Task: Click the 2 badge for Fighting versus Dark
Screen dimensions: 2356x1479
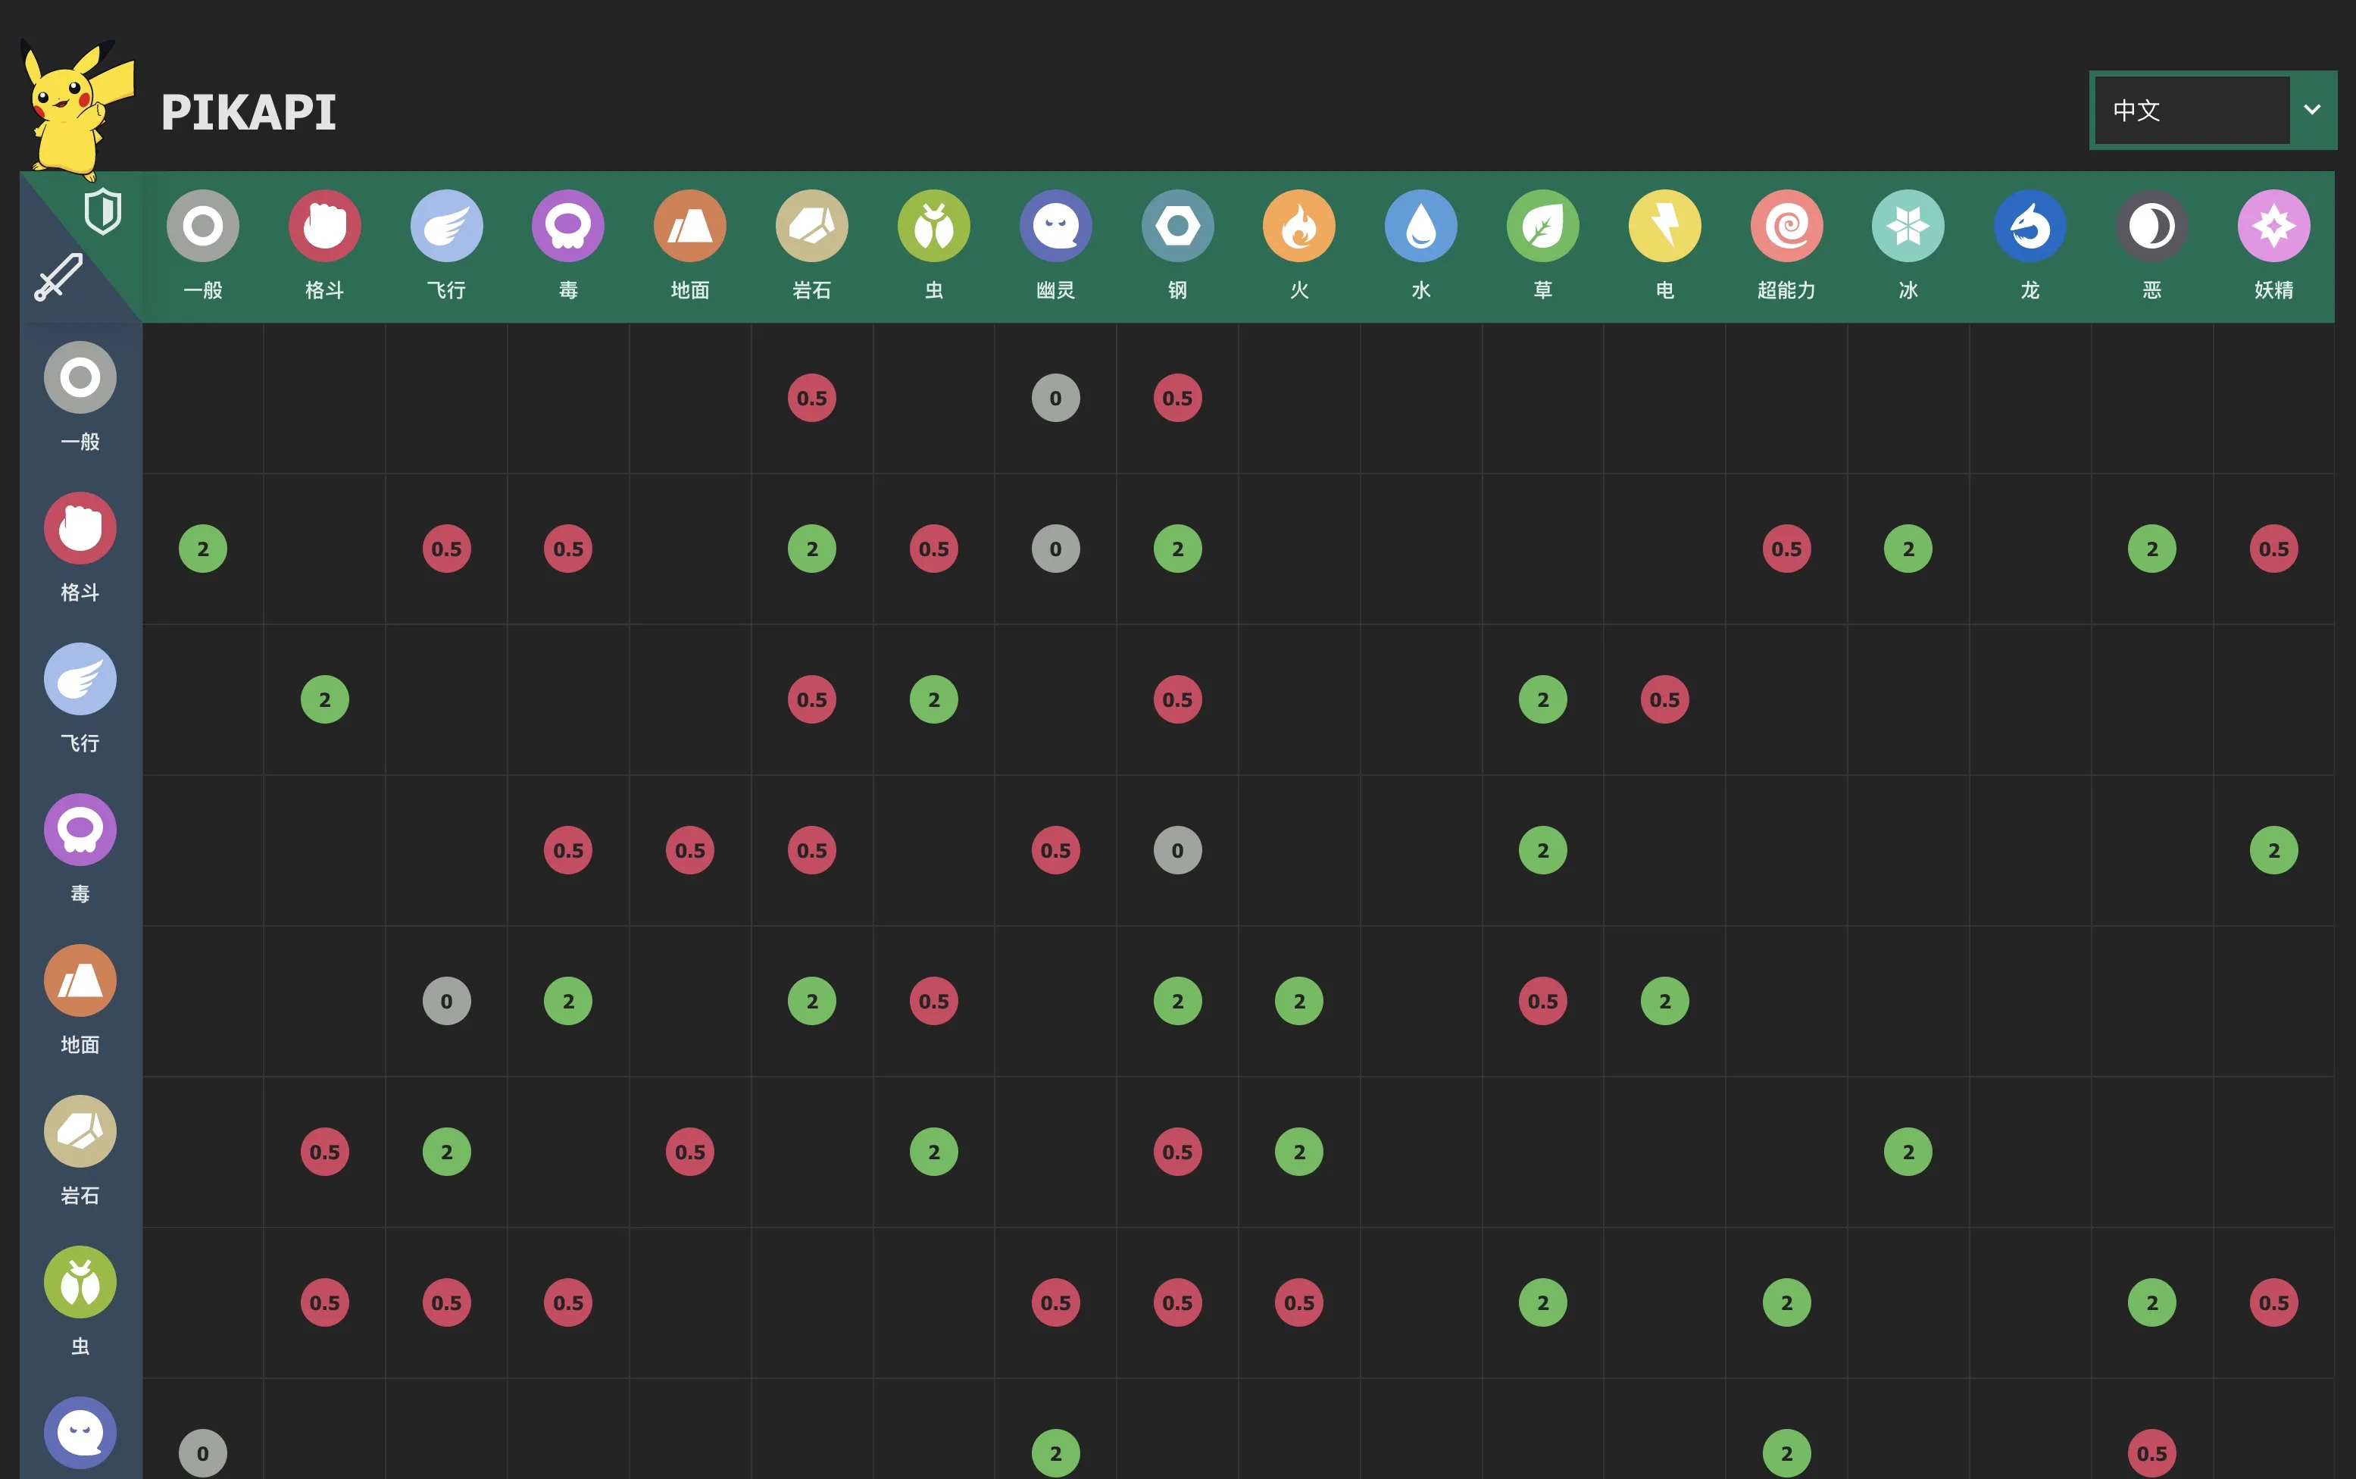Action: [x=2152, y=549]
